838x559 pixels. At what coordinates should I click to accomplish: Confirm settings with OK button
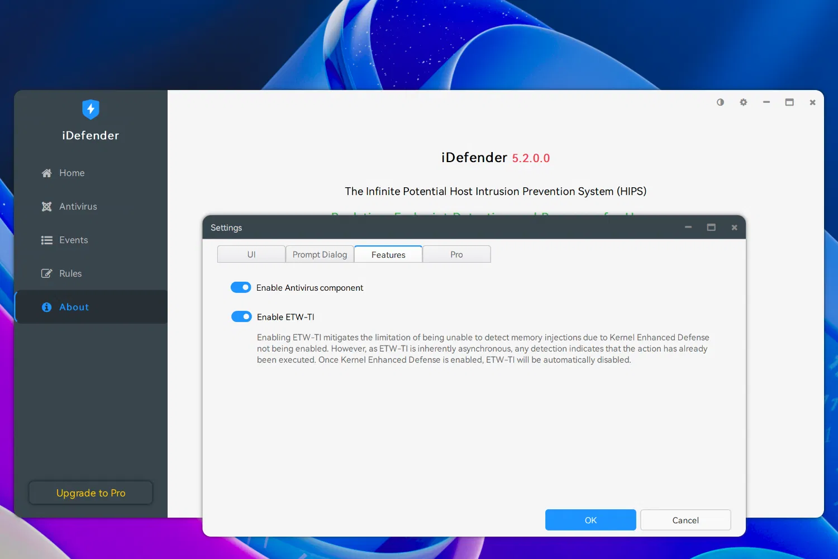tap(591, 520)
